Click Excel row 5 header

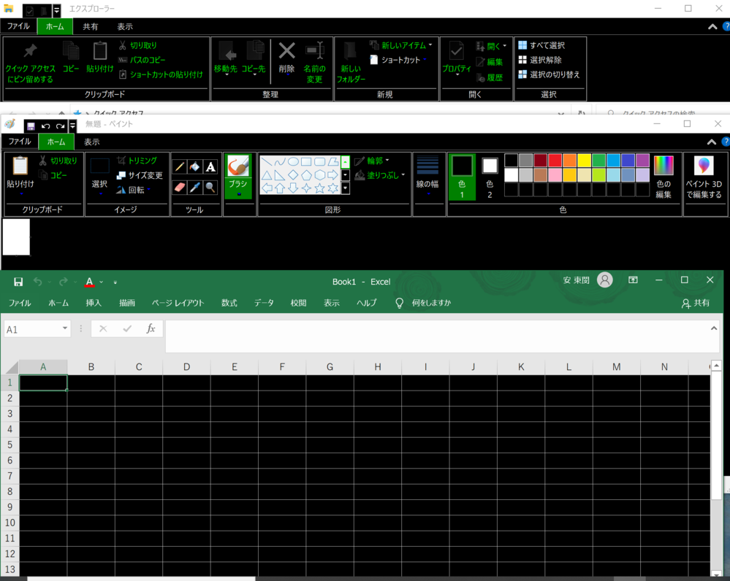(x=9, y=445)
